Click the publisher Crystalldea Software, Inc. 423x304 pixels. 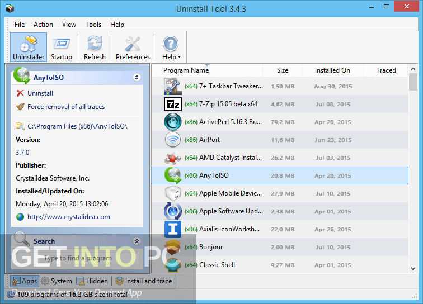point(53,178)
